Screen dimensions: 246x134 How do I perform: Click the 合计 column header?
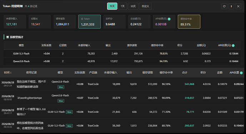185,73
